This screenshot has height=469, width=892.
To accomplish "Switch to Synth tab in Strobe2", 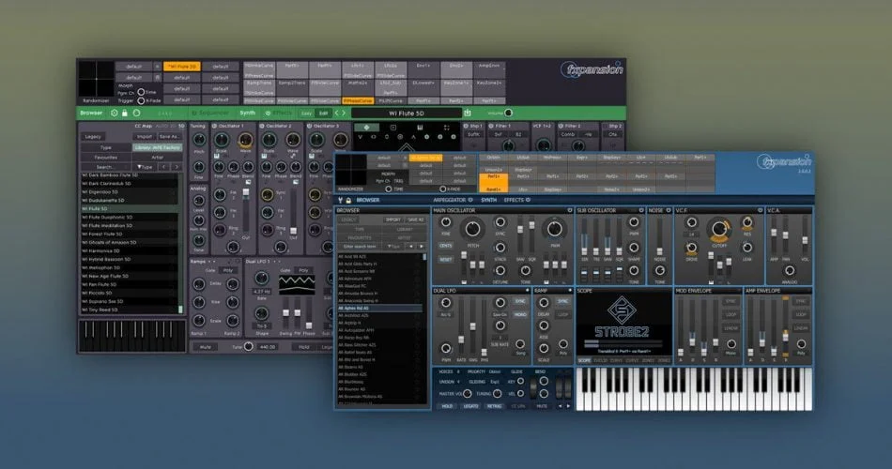I will 488,200.
